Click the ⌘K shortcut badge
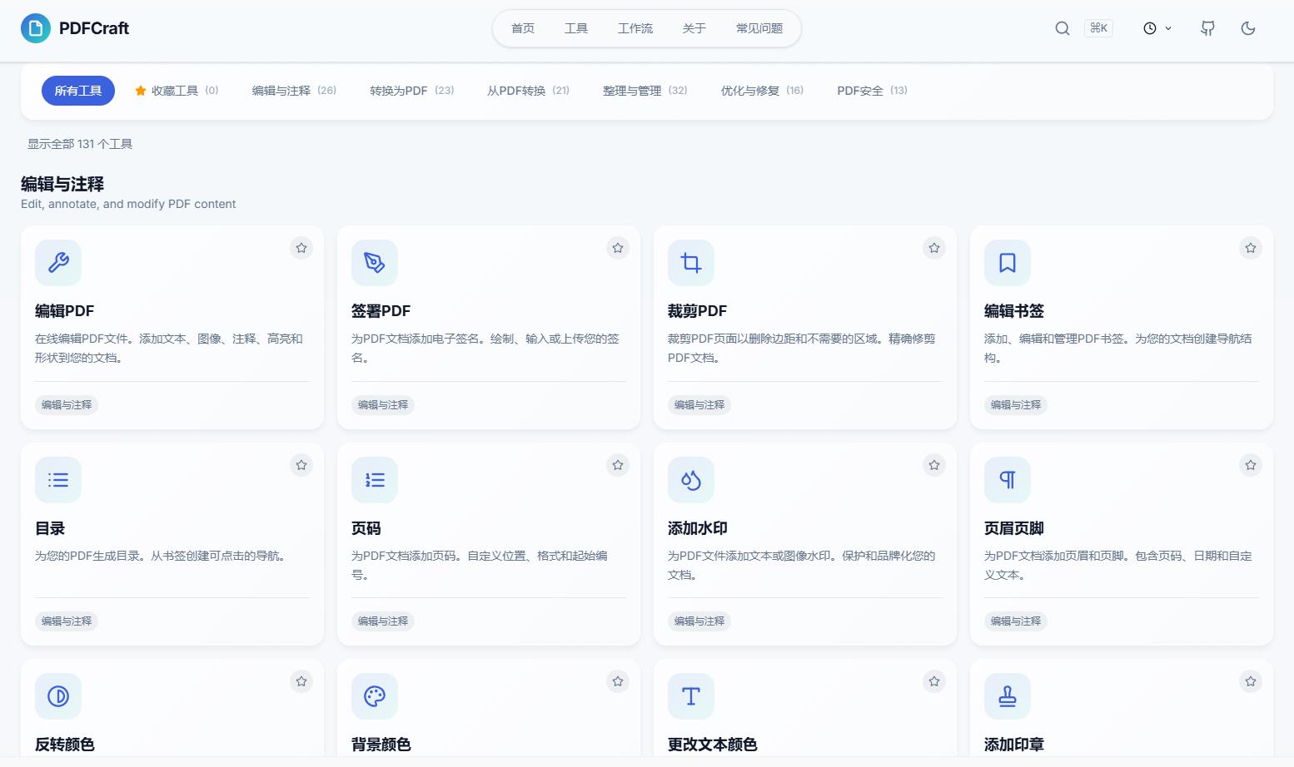Screen dimensions: 1294x767 (1099, 28)
